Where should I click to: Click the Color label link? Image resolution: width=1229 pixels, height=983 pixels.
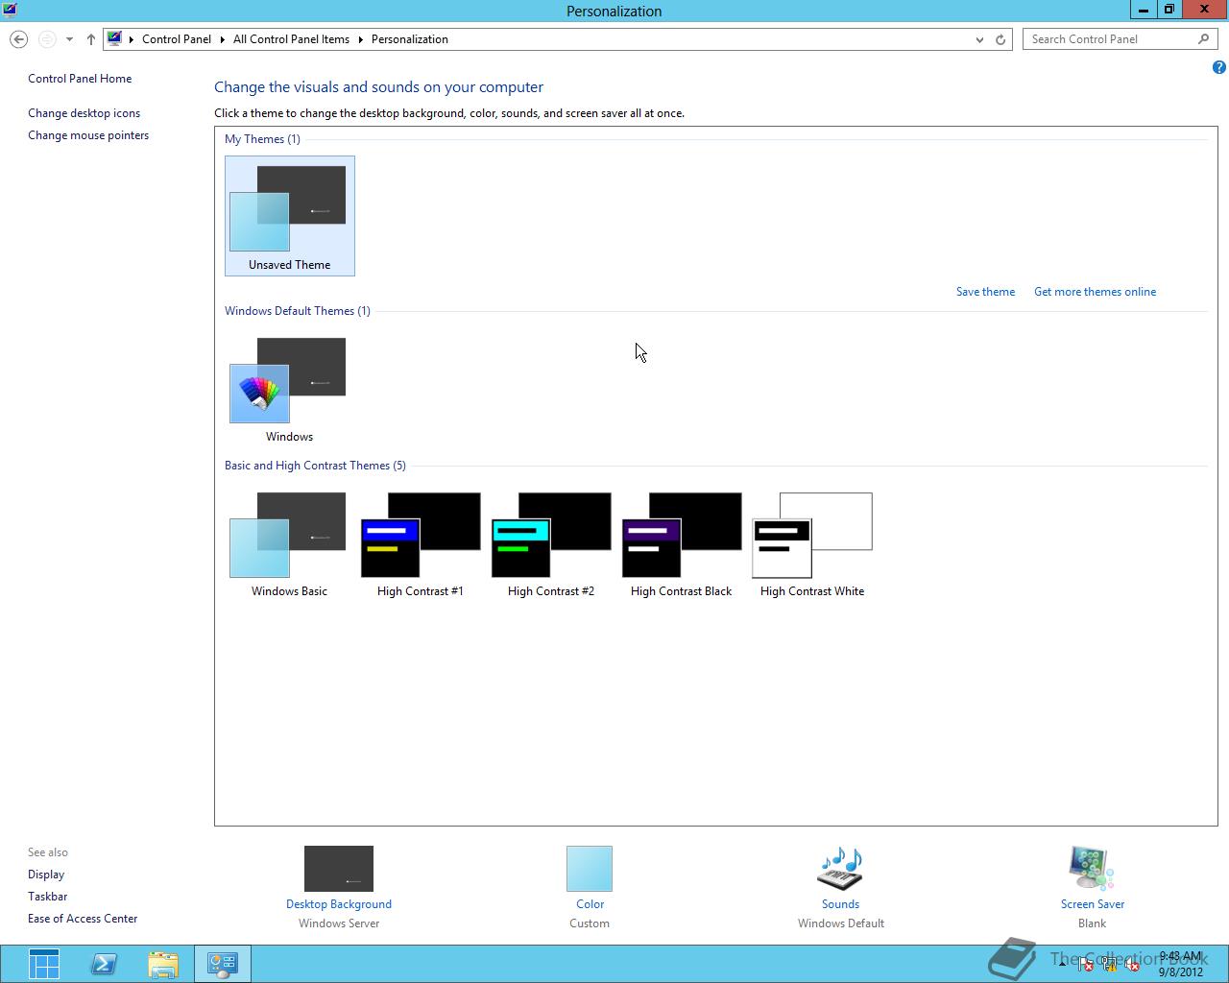(x=590, y=904)
